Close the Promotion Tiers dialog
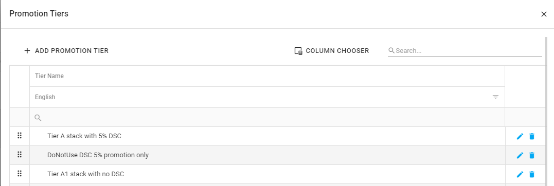Screen dimensions: 554x186 coord(544,14)
